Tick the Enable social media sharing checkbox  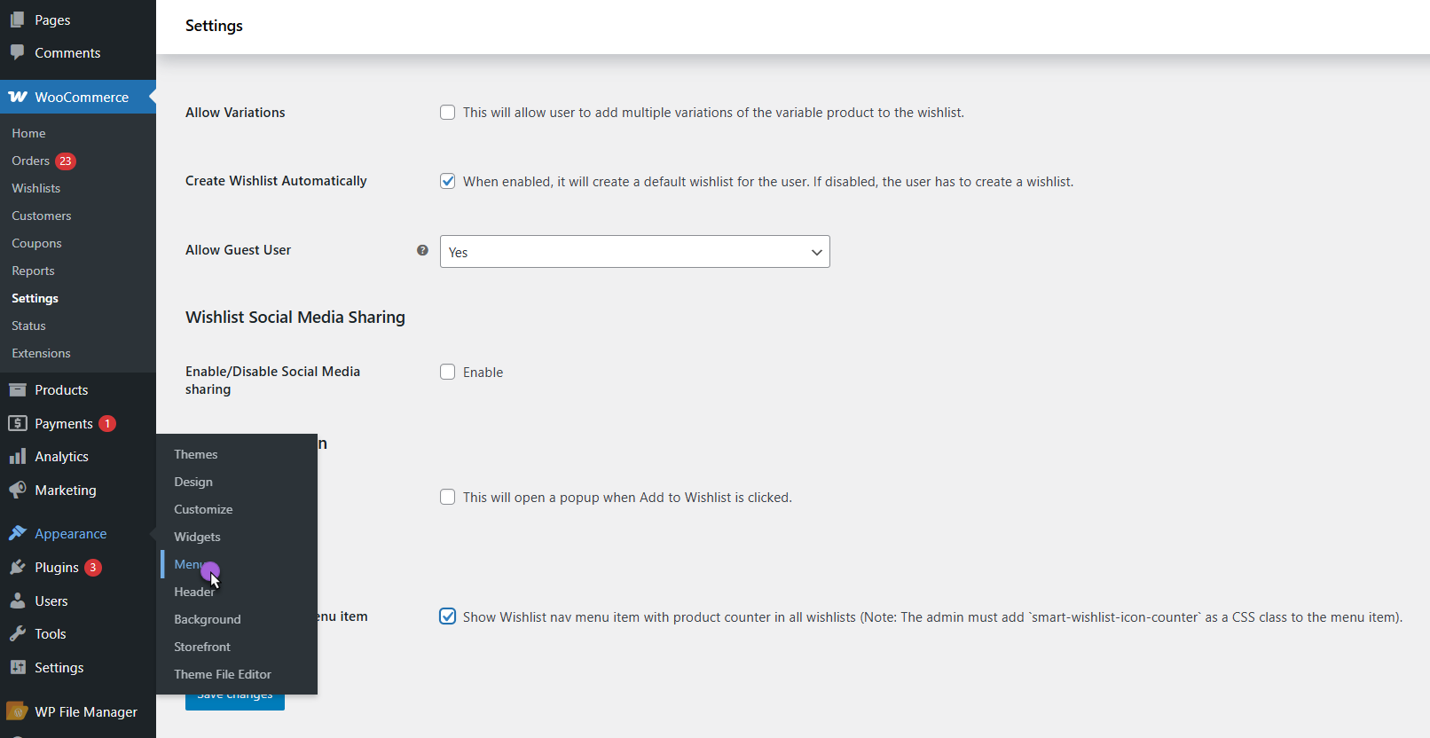coord(448,373)
